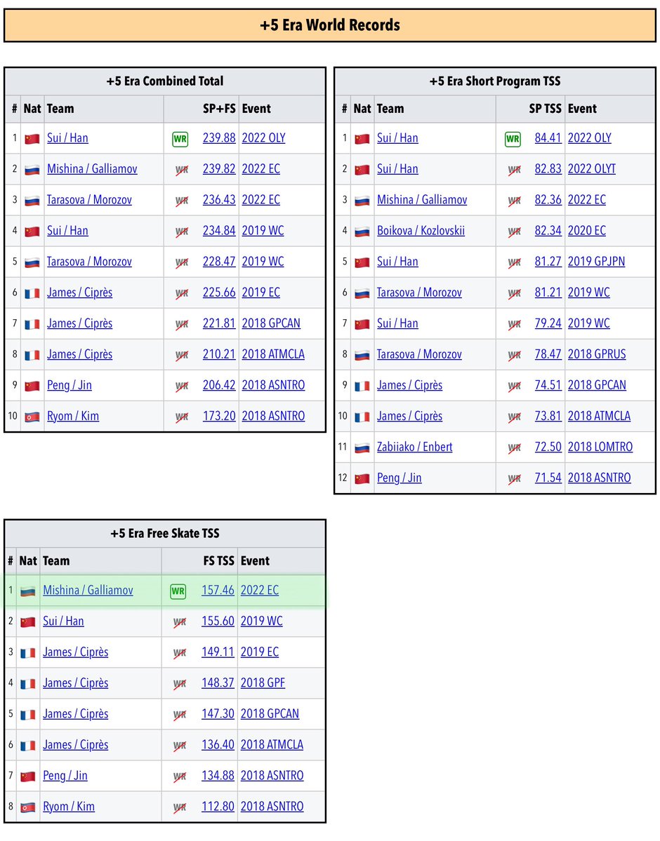
Task: Open the 157.46 free skate score link
Action: coord(218,591)
